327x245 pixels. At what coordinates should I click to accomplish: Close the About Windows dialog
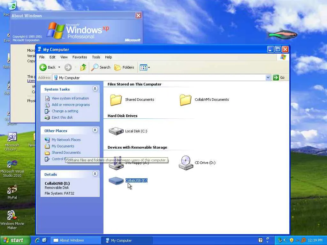coord(138,15)
